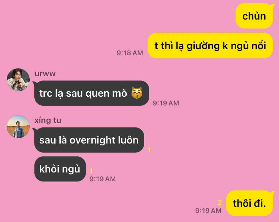Click 9:19 AM timestamp under 'khỏi ngủ'
Viewport: 279px width, 222px height.
click(x=102, y=179)
